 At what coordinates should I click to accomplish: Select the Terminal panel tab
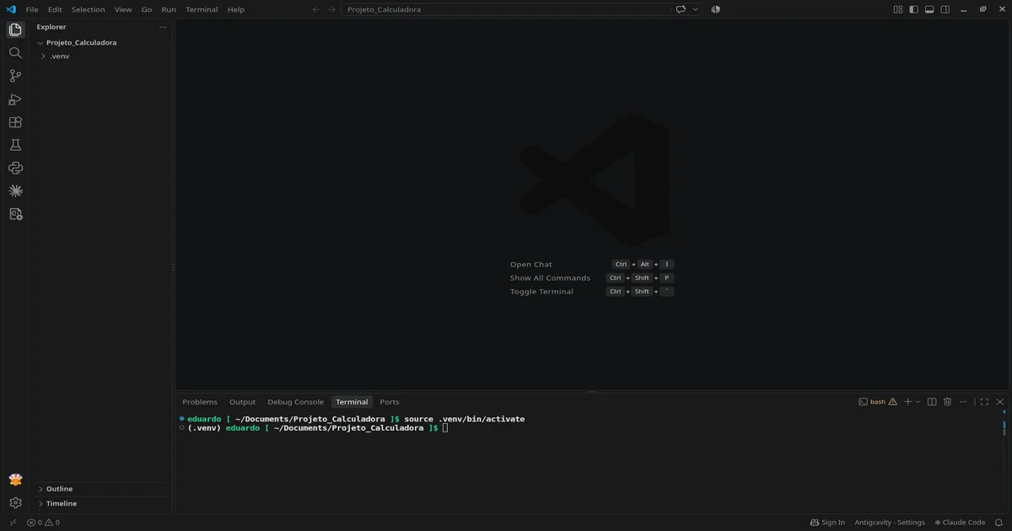coord(352,402)
